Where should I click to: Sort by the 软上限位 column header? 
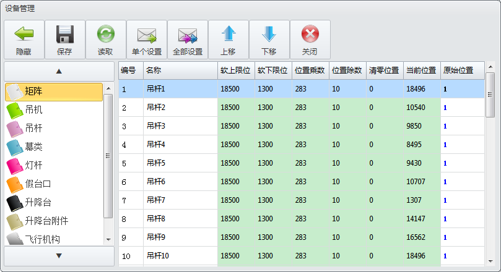235,70
